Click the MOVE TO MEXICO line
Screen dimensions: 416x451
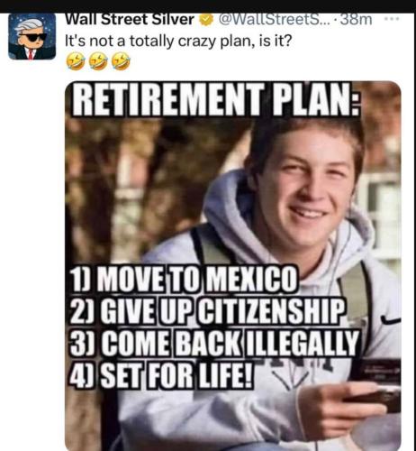184,279
